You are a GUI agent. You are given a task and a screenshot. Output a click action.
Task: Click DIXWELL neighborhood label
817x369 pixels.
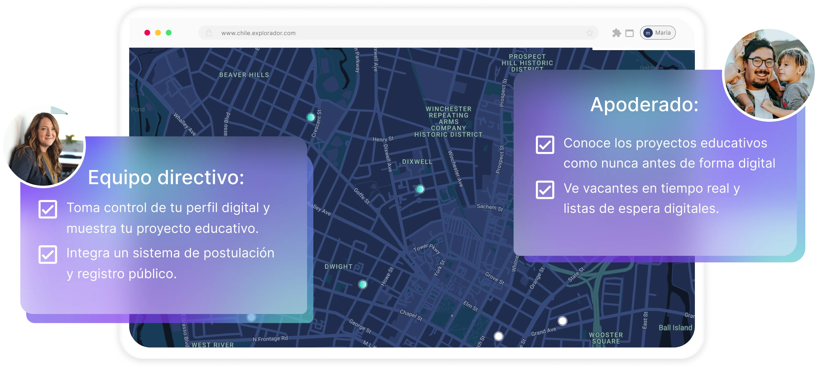coord(417,162)
